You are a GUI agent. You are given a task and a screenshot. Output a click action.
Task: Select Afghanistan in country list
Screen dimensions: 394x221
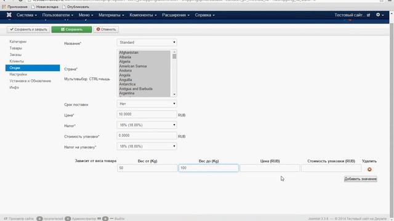pos(144,53)
